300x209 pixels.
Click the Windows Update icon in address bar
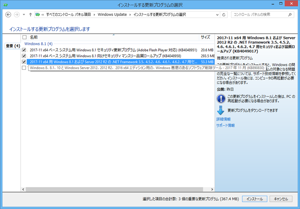(x=37, y=15)
